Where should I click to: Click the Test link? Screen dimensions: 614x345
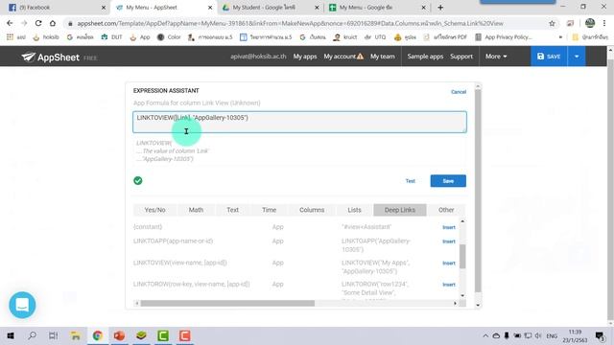(410, 181)
